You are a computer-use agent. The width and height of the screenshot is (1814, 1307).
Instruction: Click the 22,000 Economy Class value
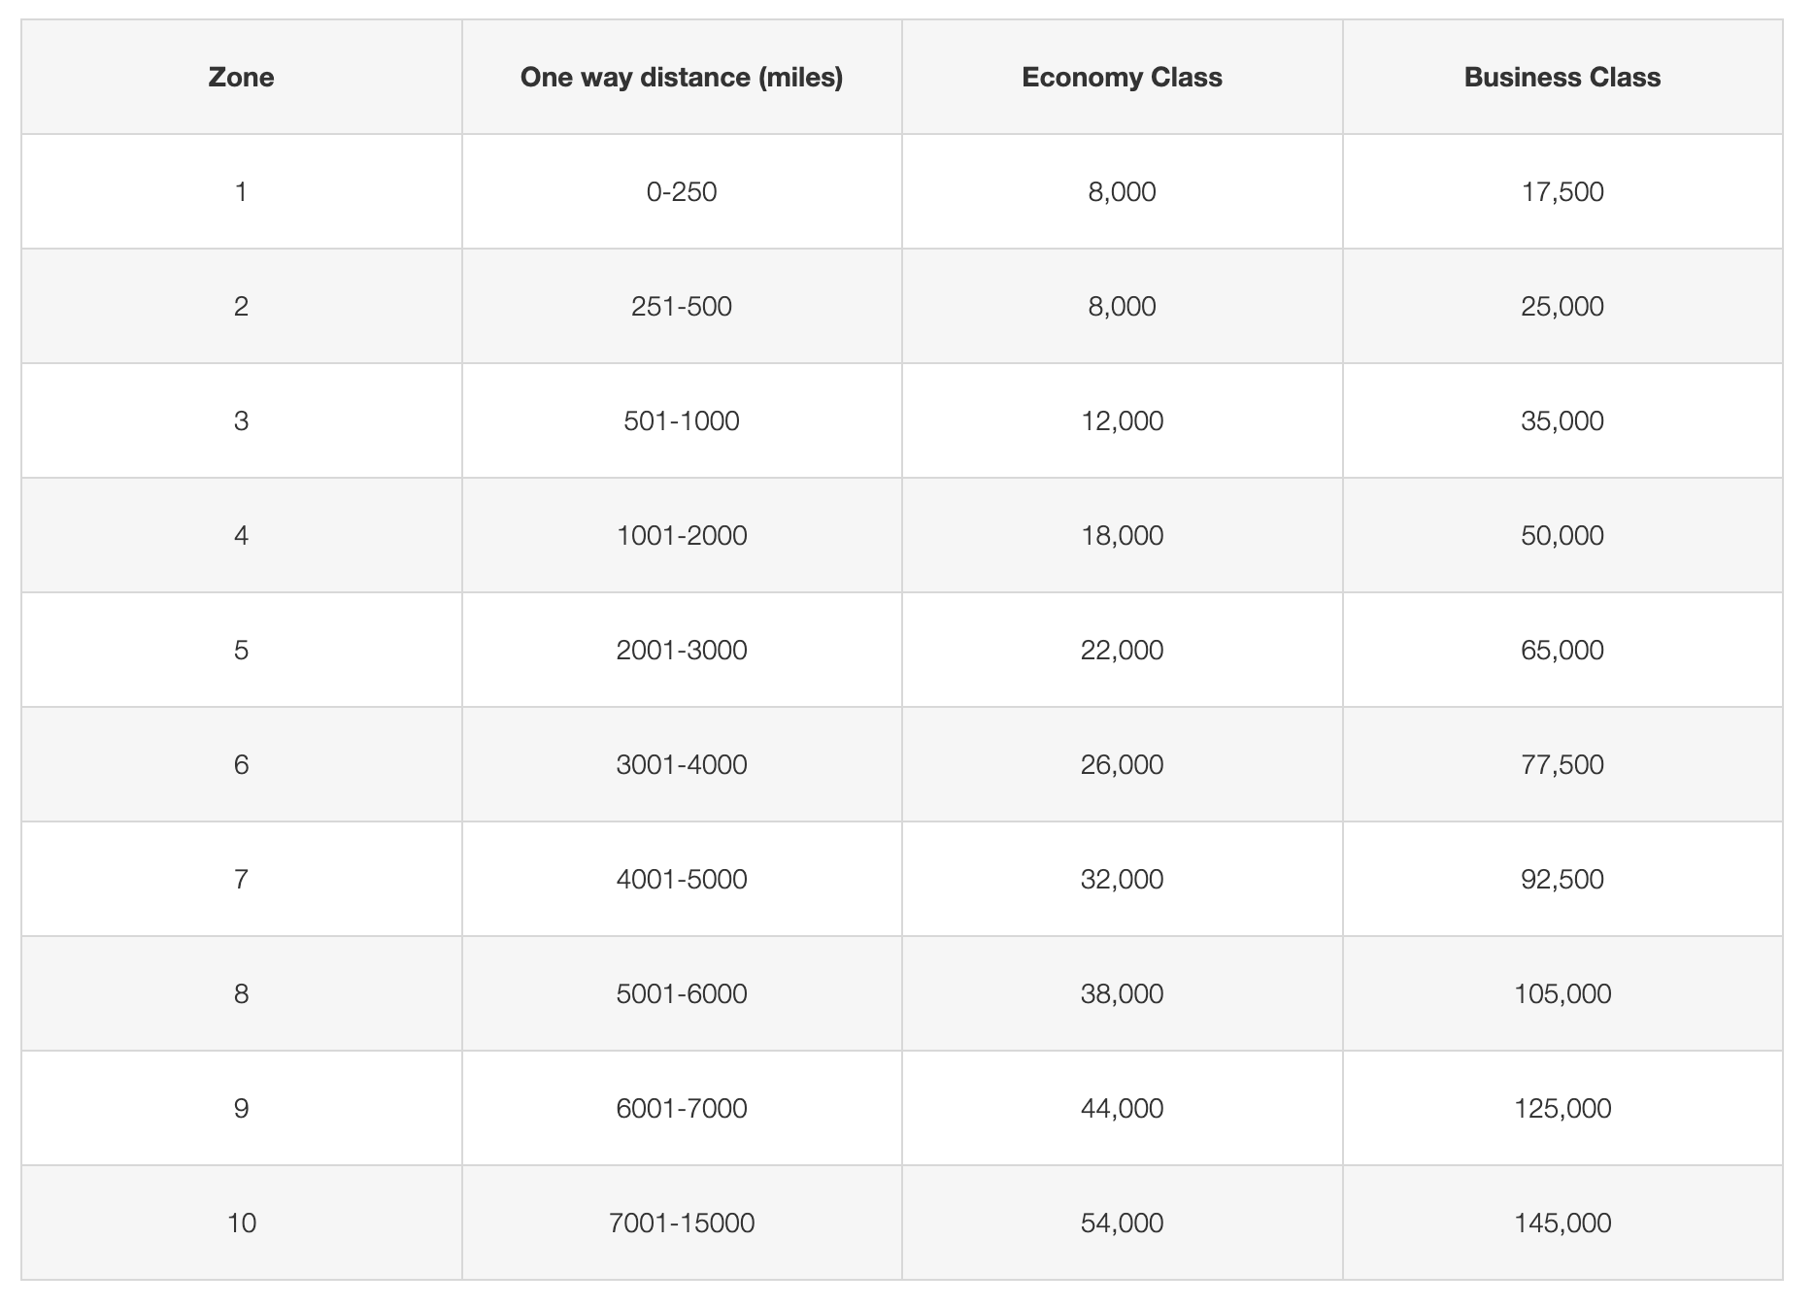click(1122, 651)
